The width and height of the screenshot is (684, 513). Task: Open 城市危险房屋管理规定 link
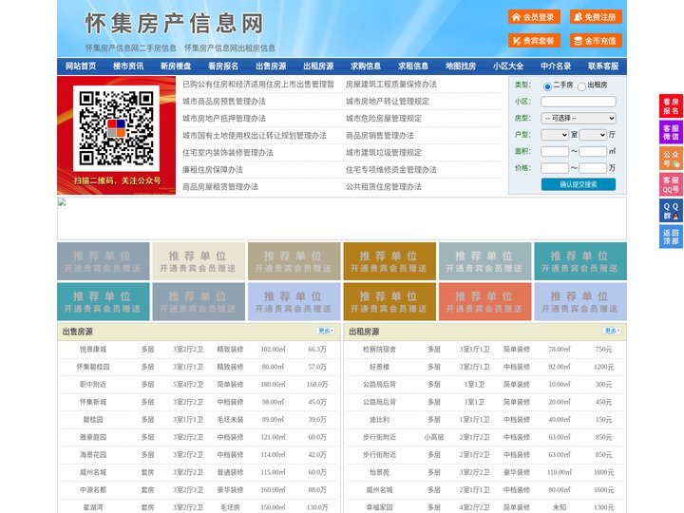(384, 118)
